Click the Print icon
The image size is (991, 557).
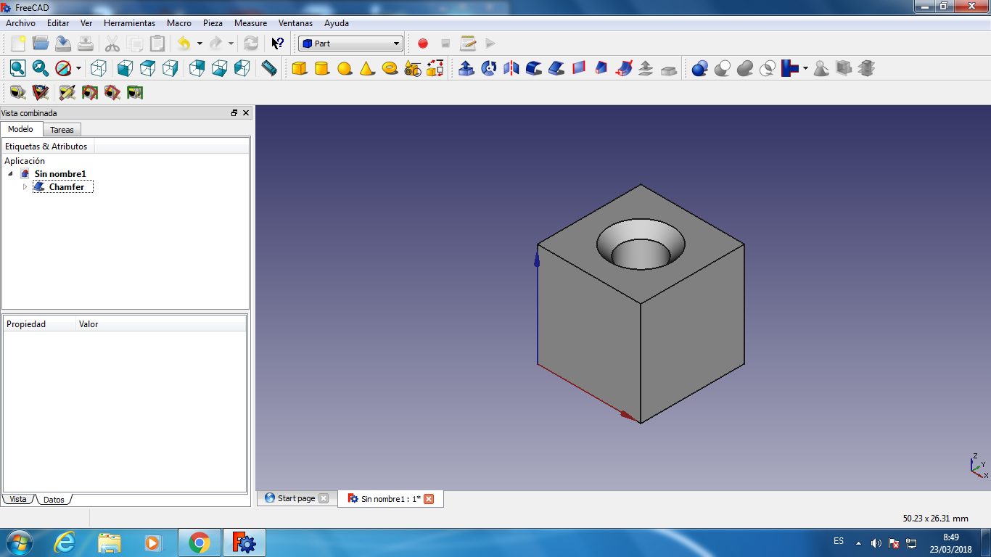(x=86, y=44)
